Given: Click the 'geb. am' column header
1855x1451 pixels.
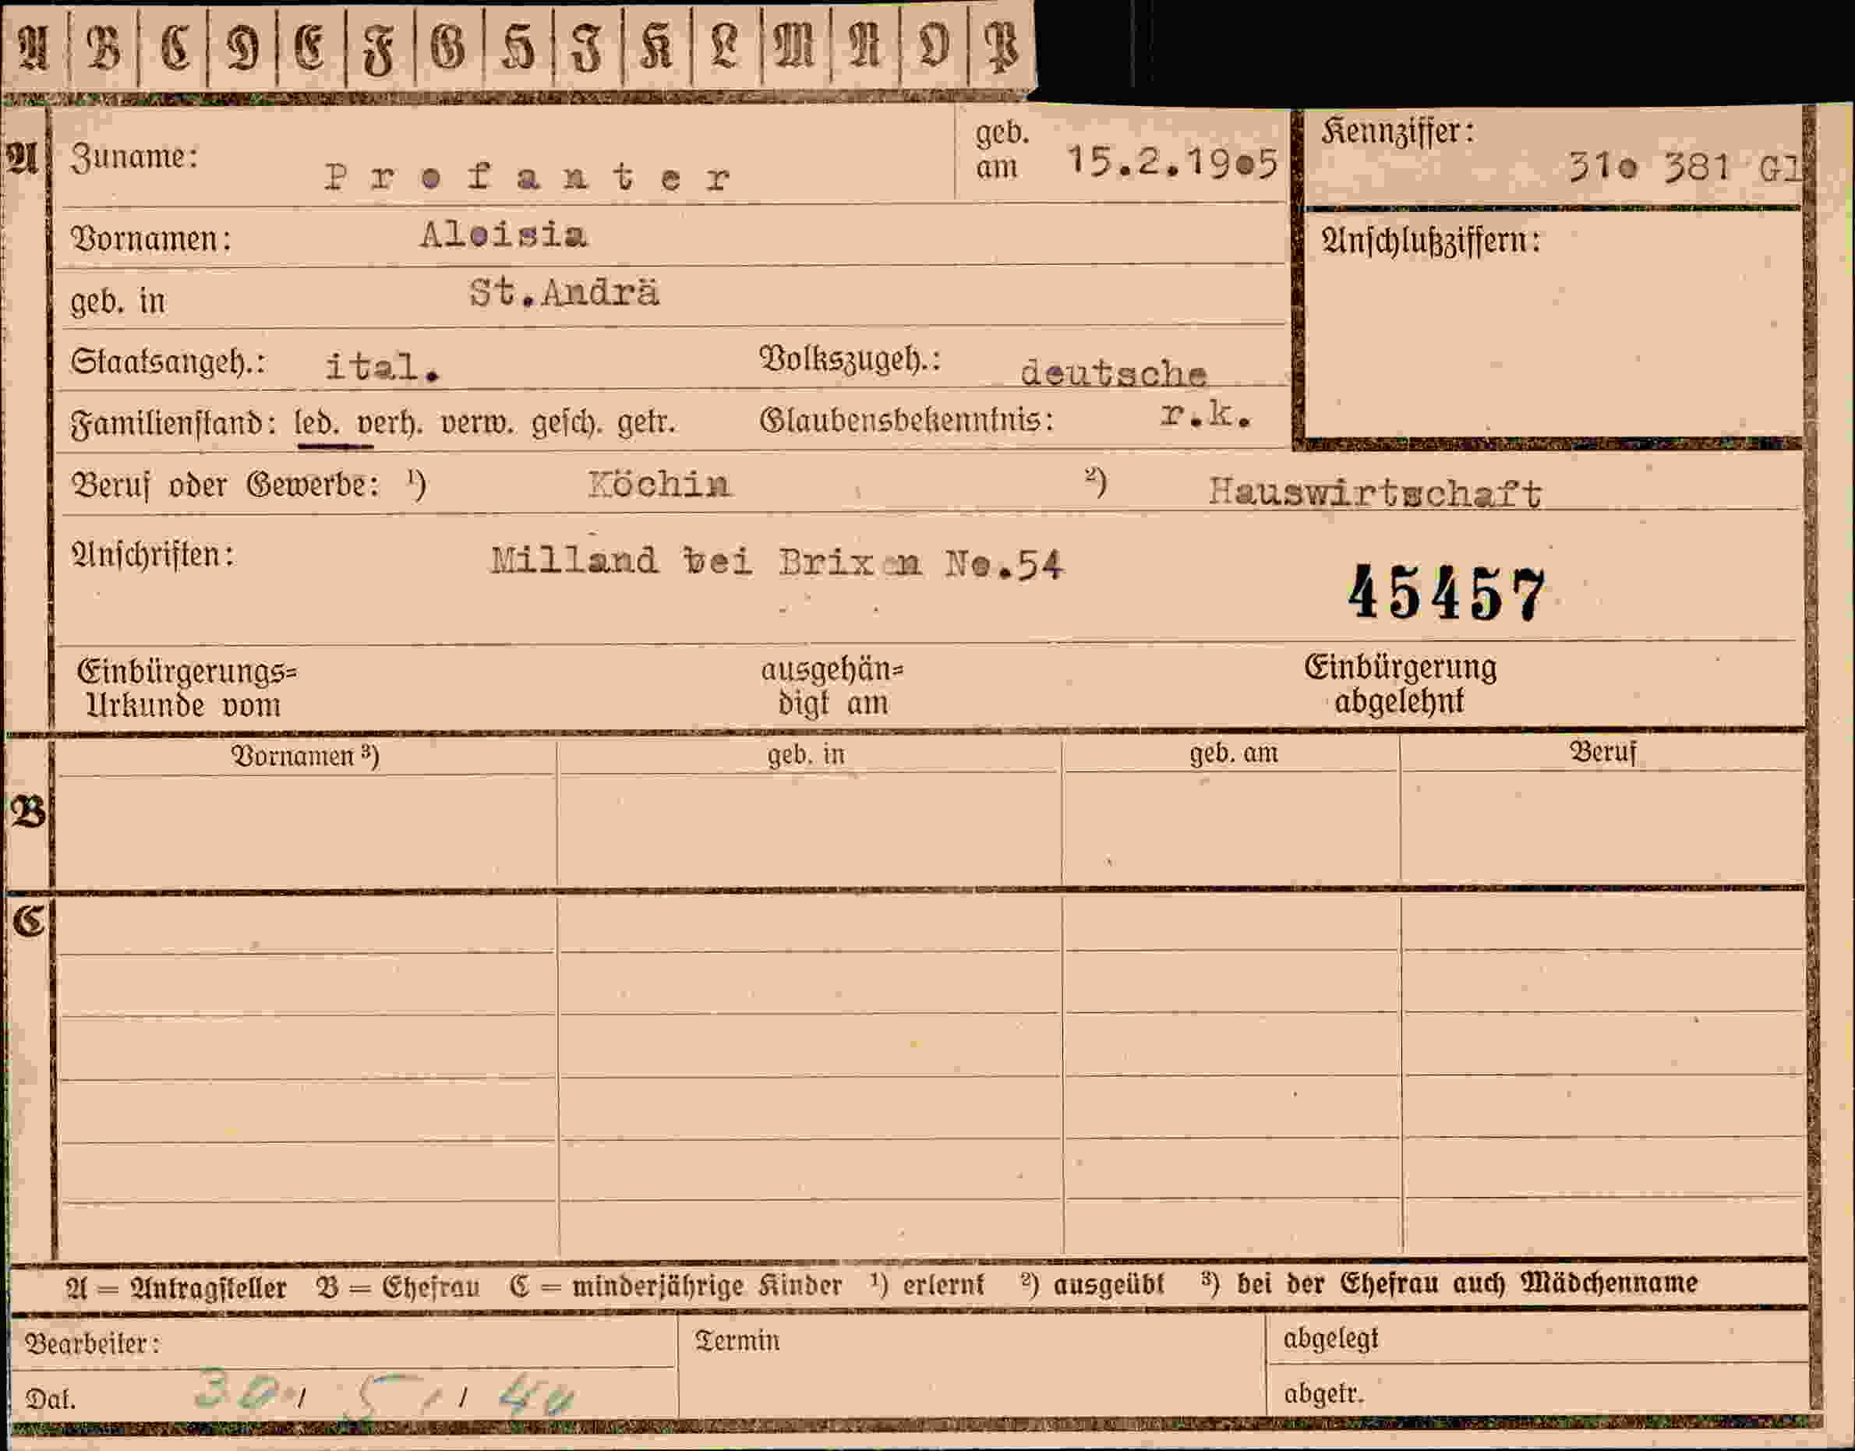Looking at the screenshot, I should coord(1234,753).
